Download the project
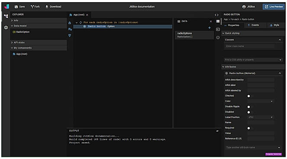 pyautogui.click(x=53, y=6)
